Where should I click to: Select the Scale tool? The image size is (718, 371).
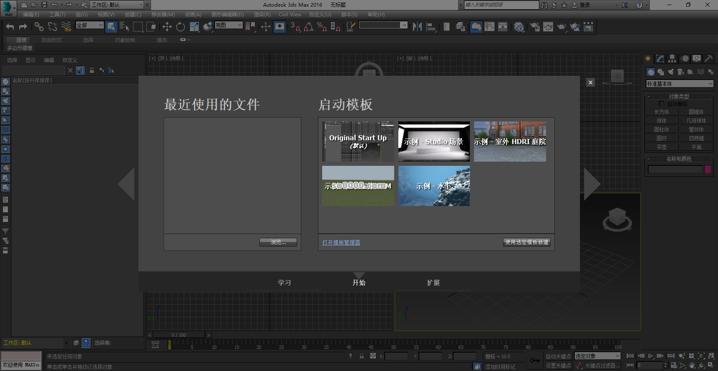coord(194,27)
